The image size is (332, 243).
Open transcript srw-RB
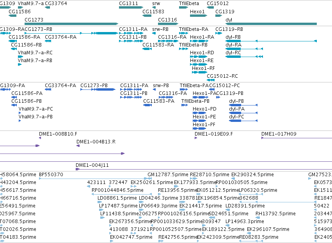160,29
